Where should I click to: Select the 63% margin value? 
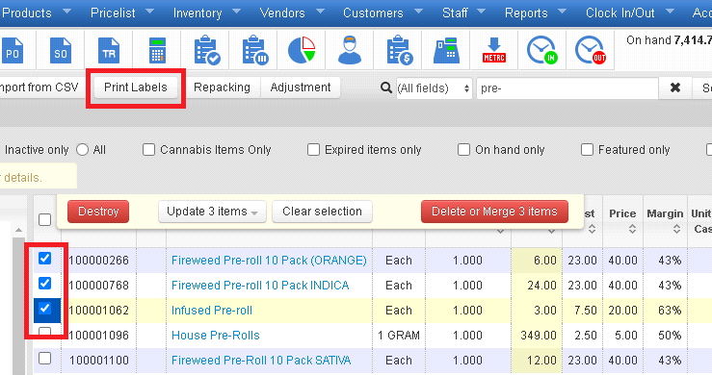[x=670, y=311]
